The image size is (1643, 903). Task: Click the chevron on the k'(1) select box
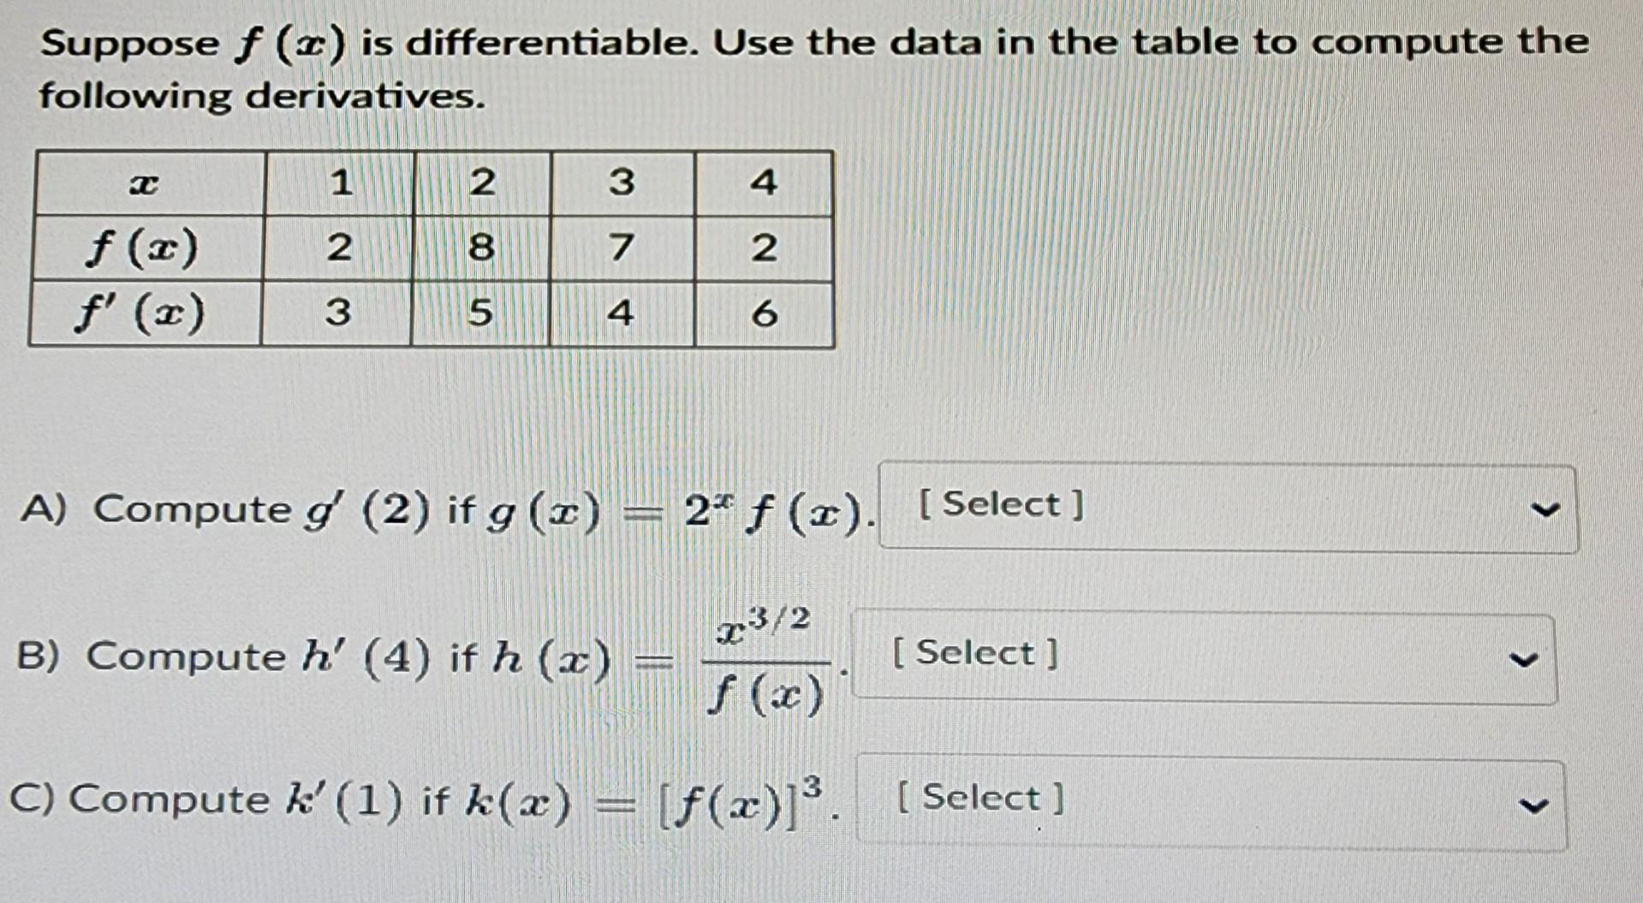point(1538,802)
